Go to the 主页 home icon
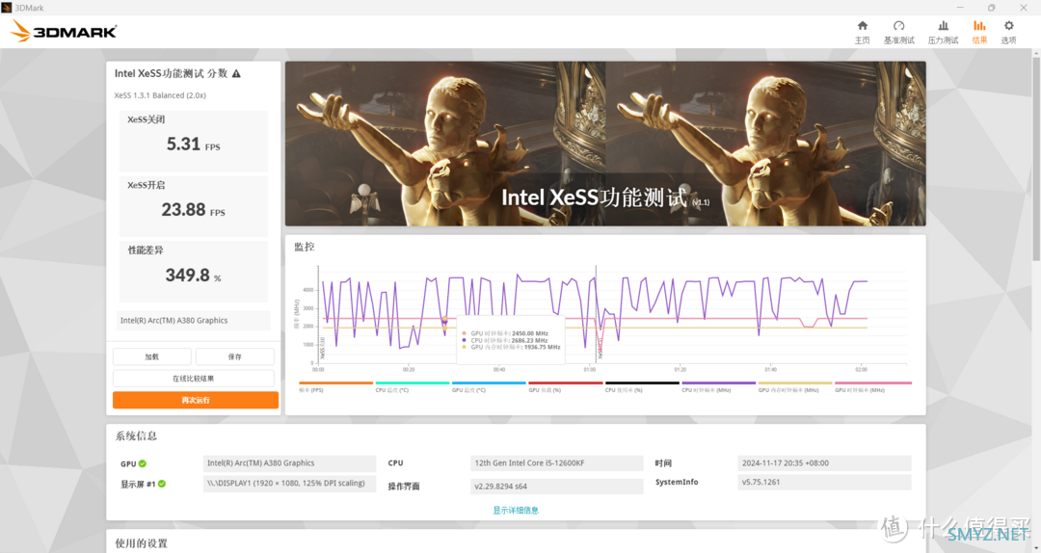The image size is (1041, 553). pyautogui.click(x=863, y=26)
